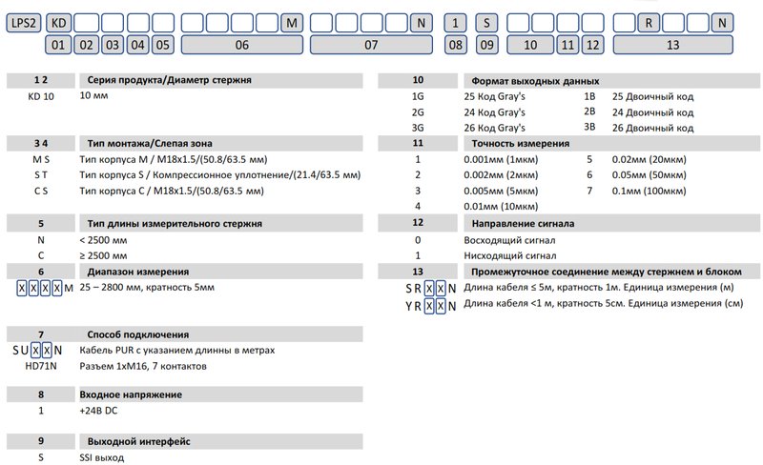Image resolution: width=763 pixels, height=465 pixels.
Task: Click the "10 мм" diameter value
Action: click(93, 95)
